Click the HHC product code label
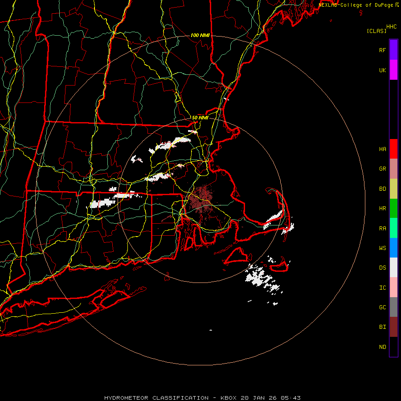The width and height of the screenshot is (401, 401). click(x=391, y=27)
